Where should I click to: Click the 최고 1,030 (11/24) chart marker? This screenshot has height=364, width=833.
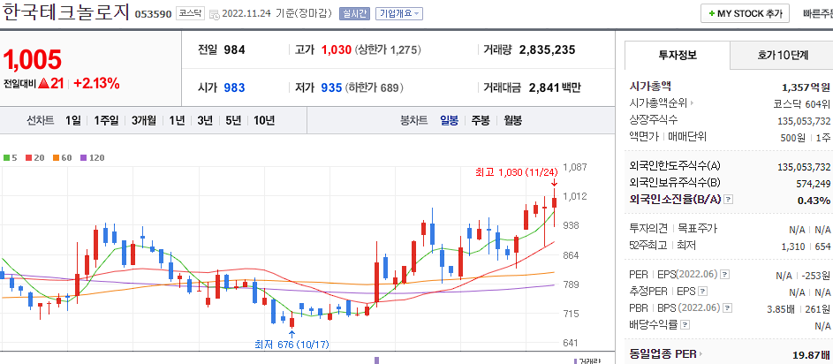tap(517, 172)
